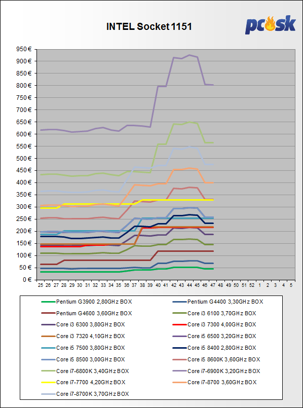Image resolution: width=303 pixels, height=408 pixels.
Task: Select legend entry Core i5 8400 2,80GHz BOX
Action: 214,348
